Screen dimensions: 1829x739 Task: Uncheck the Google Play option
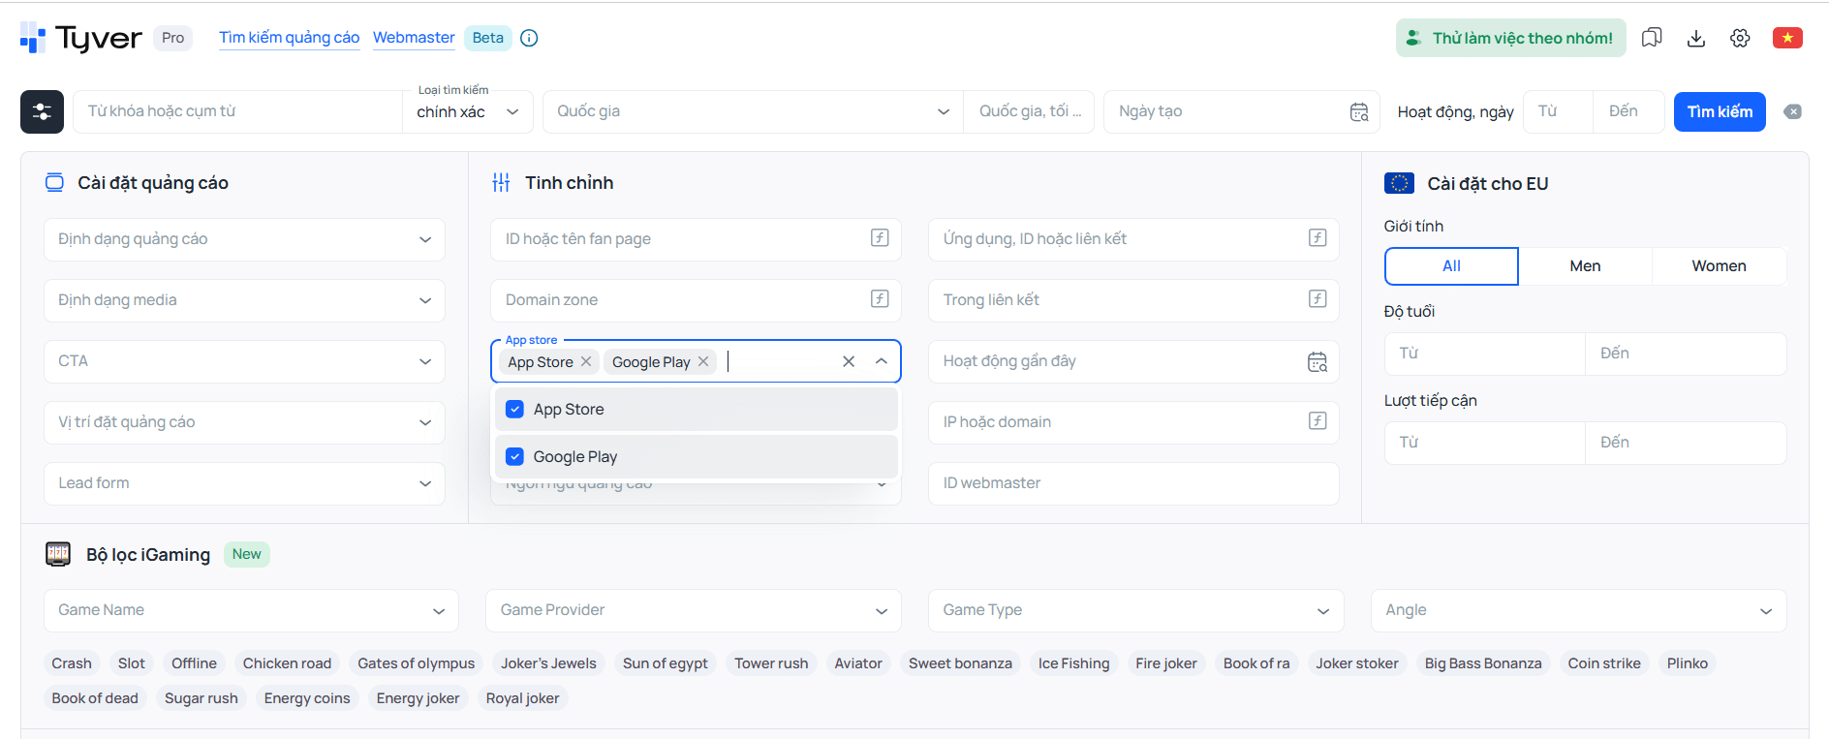coord(697,457)
